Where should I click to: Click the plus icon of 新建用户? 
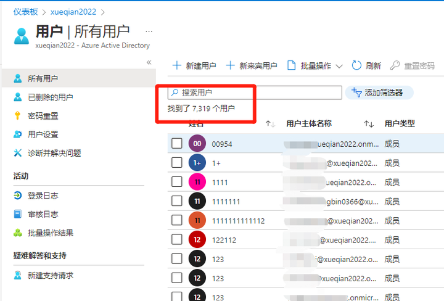177,65
